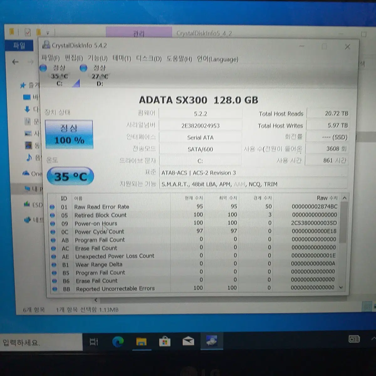The image size is (376, 376).
Task: Select the downloads folder in Explorer sidebar
Action: click(x=32, y=109)
